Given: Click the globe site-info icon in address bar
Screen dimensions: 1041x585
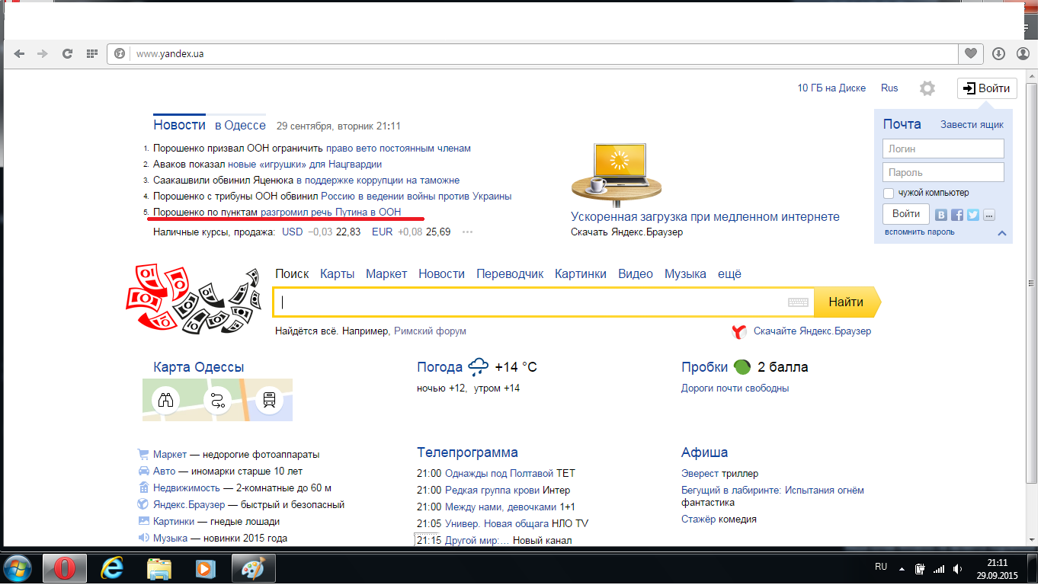Looking at the screenshot, I should (x=120, y=54).
